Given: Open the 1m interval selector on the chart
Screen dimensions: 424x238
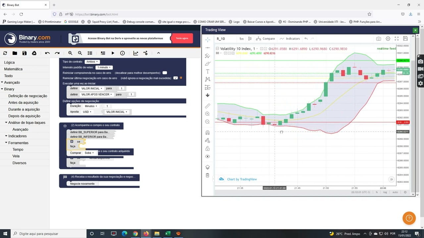Looking at the screenshot, I should (x=241, y=39).
